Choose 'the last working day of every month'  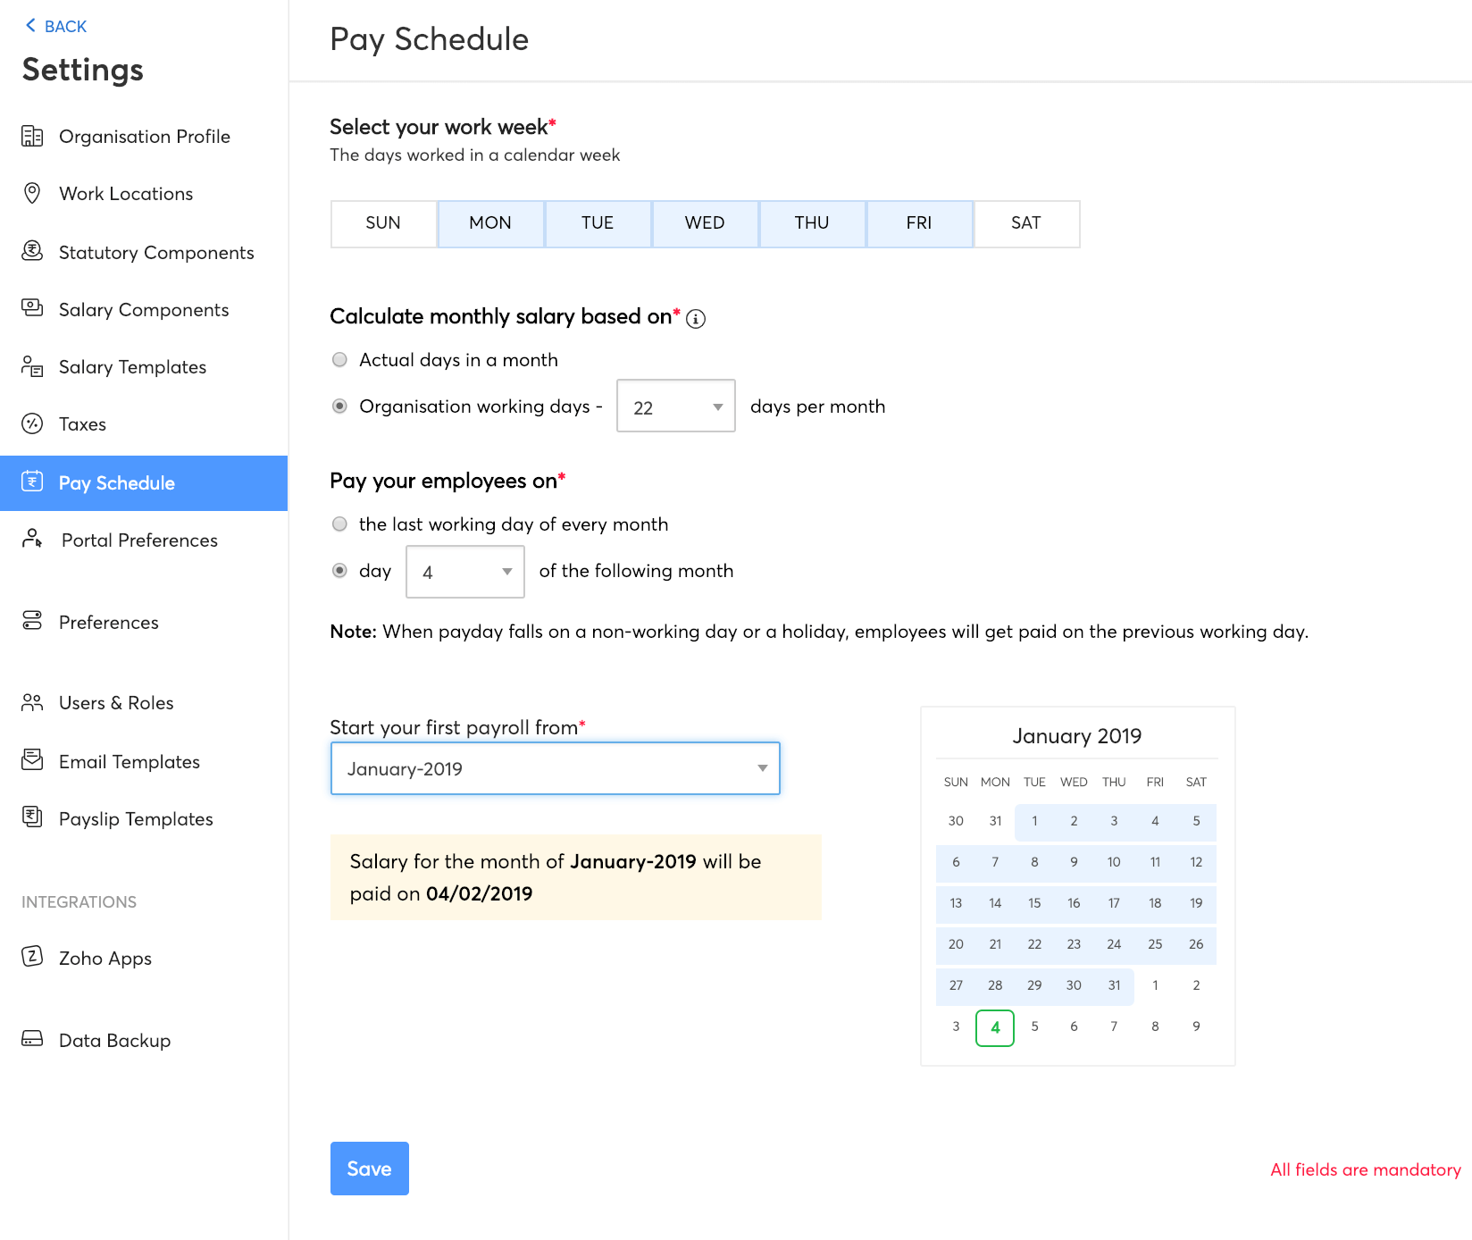point(339,524)
